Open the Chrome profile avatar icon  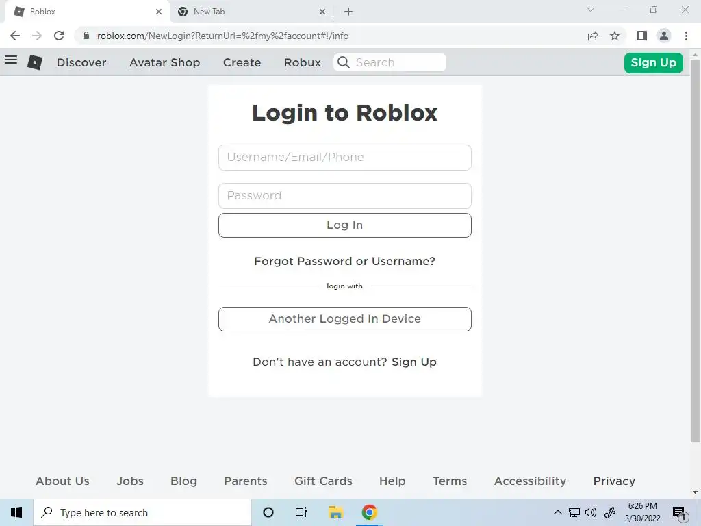click(x=664, y=36)
